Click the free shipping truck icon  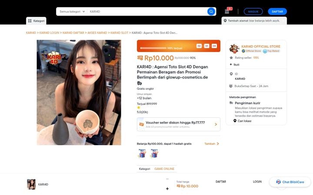140,83
